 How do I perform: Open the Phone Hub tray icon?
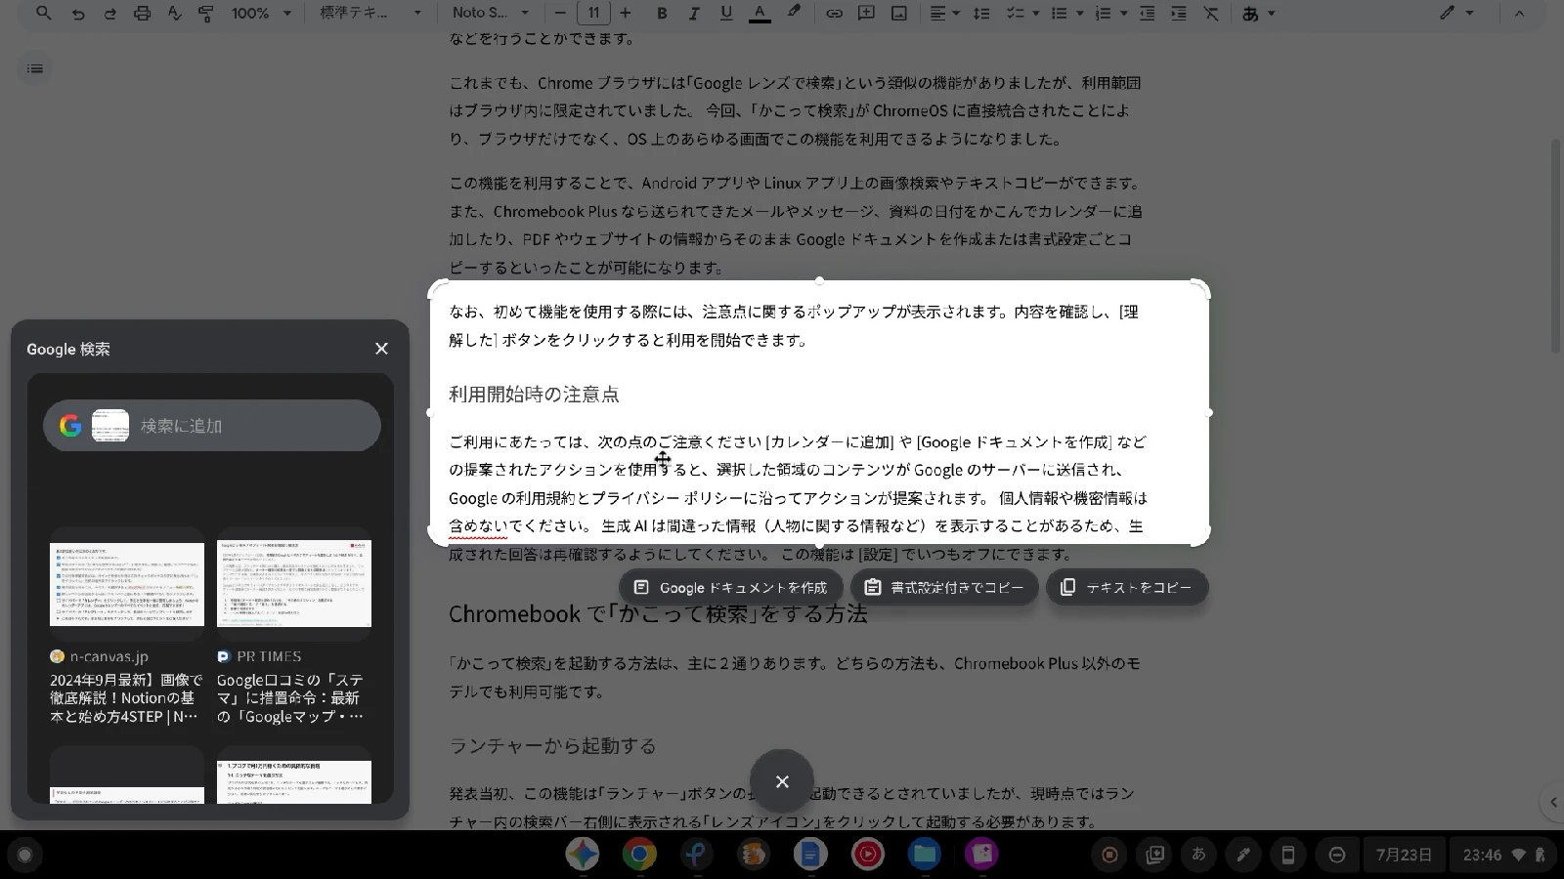click(x=1288, y=855)
